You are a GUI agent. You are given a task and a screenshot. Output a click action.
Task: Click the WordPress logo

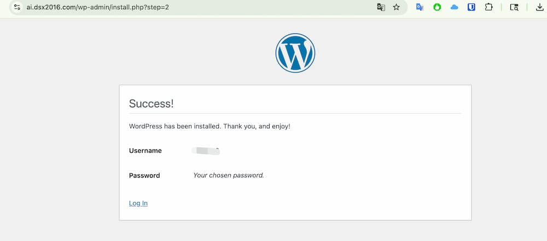pyautogui.click(x=295, y=53)
